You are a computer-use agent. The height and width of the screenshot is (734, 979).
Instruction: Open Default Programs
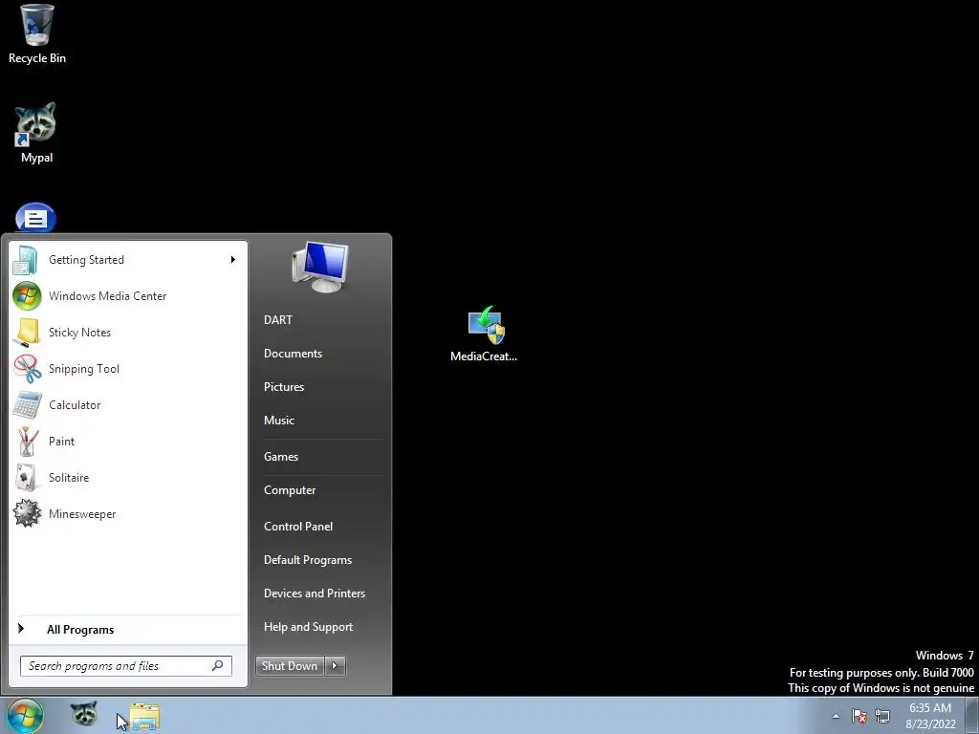pyautogui.click(x=308, y=560)
